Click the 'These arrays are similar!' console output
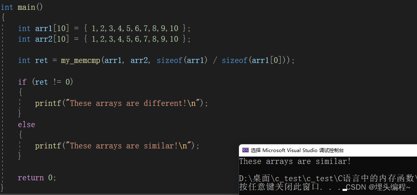 295,161
